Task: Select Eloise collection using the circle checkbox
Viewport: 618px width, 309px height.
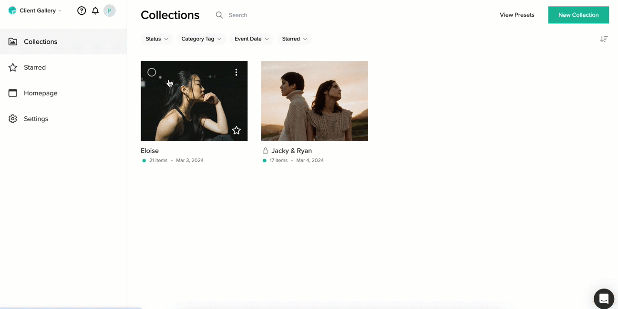Action: pyautogui.click(x=152, y=72)
